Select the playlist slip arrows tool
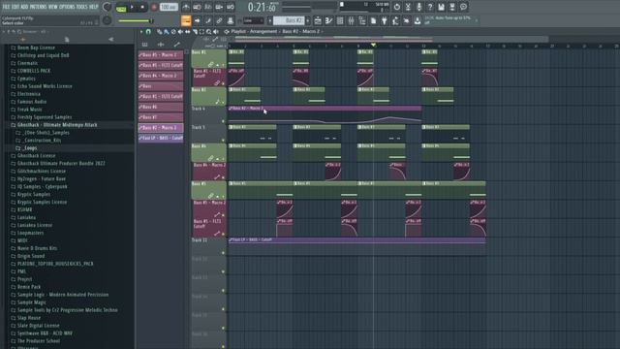Screen dimensions: 620x349 (187, 32)
